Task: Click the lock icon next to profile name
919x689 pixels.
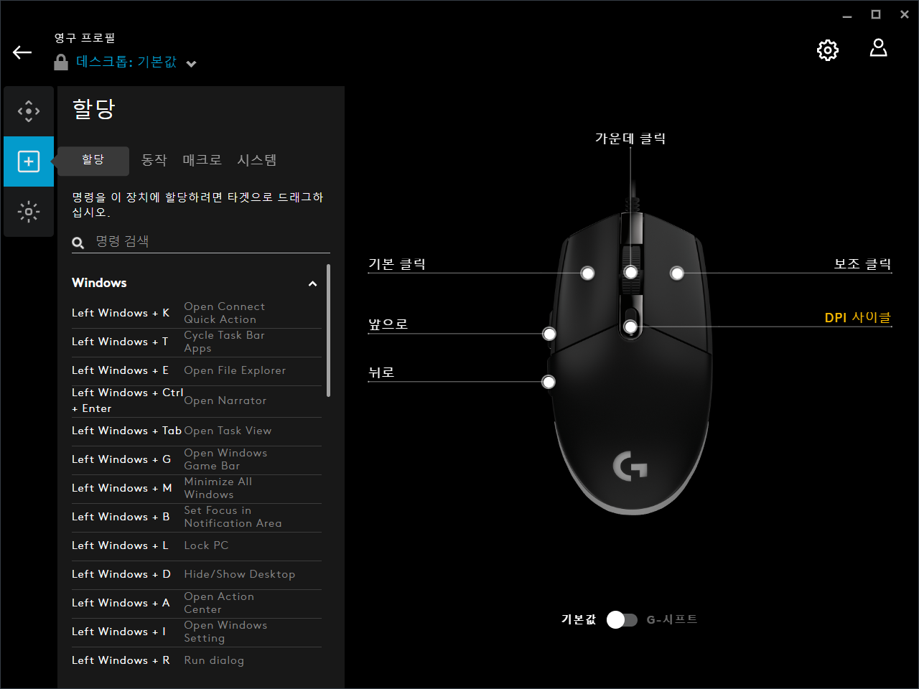Action: click(60, 62)
